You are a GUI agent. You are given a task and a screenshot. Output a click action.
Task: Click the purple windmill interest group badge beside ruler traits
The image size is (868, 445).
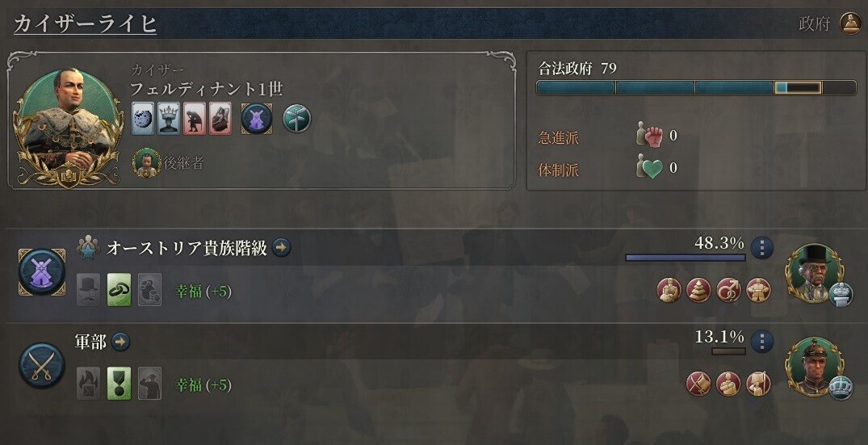point(256,119)
